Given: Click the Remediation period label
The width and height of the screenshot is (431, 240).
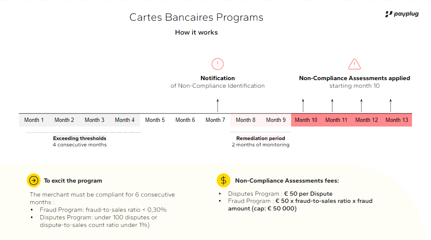Looking at the screenshot, I should 260,138.
